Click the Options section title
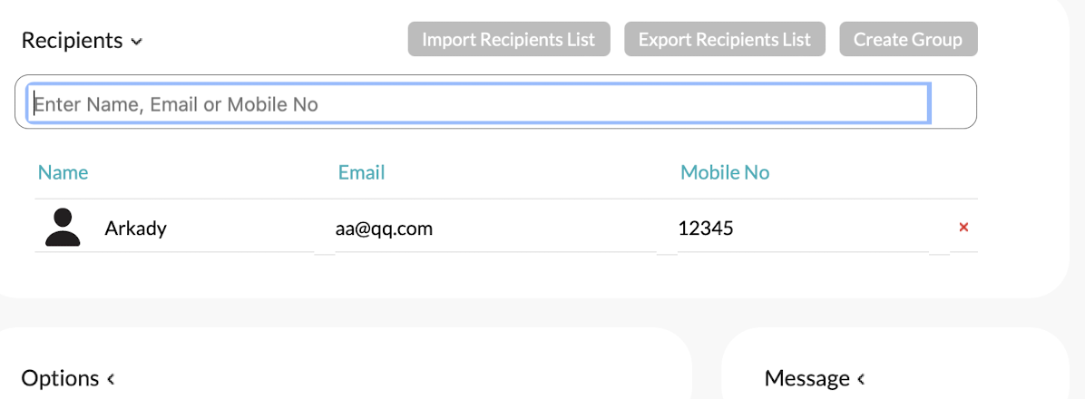The width and height of the screenshot is (1085, 399). click(60, 378)
